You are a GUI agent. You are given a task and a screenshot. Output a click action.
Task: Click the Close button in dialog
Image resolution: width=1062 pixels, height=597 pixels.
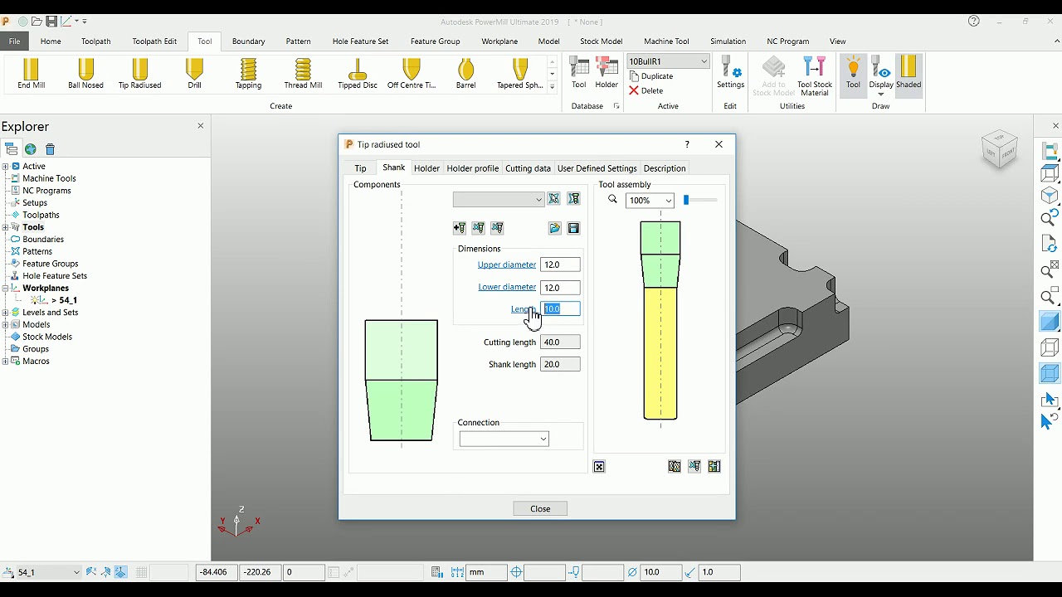click(540, 508)
